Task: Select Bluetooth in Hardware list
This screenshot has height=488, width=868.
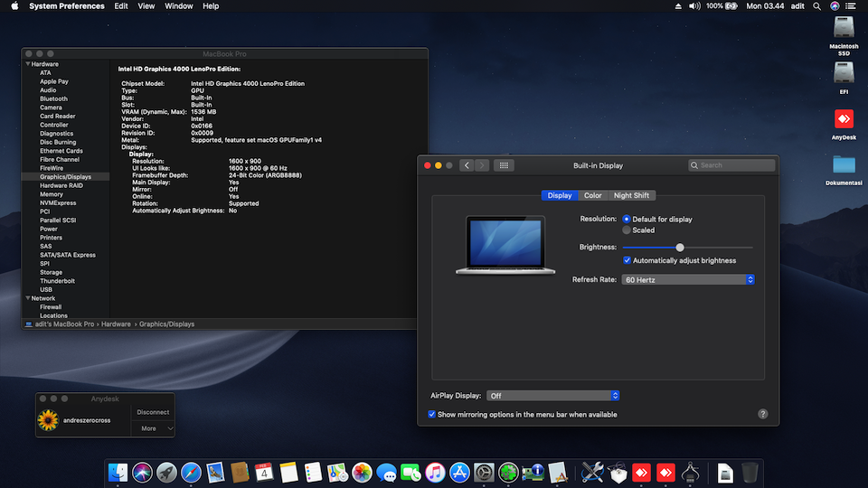Action: click(x=53, y=99)
